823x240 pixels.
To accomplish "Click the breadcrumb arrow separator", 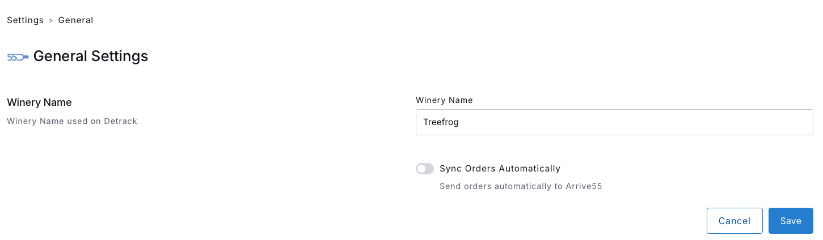I will tap(51, 20).
